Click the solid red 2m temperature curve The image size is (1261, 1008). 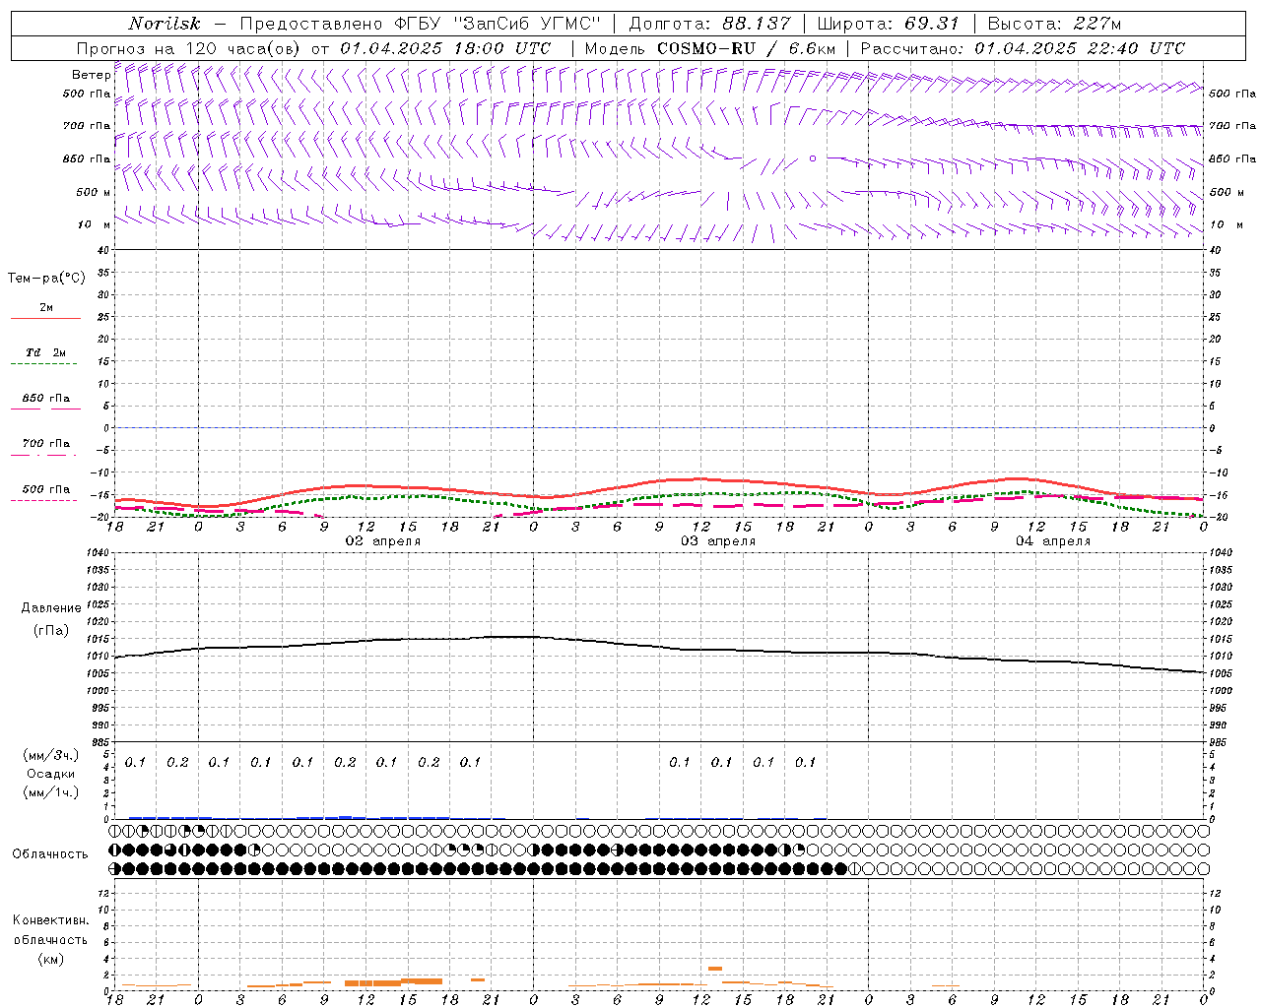(x=699, y=479)
